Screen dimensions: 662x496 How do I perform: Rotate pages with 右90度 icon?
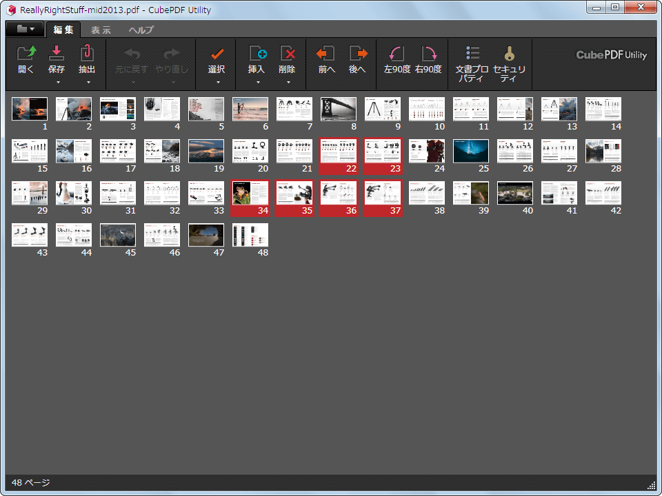coord(428,54)
